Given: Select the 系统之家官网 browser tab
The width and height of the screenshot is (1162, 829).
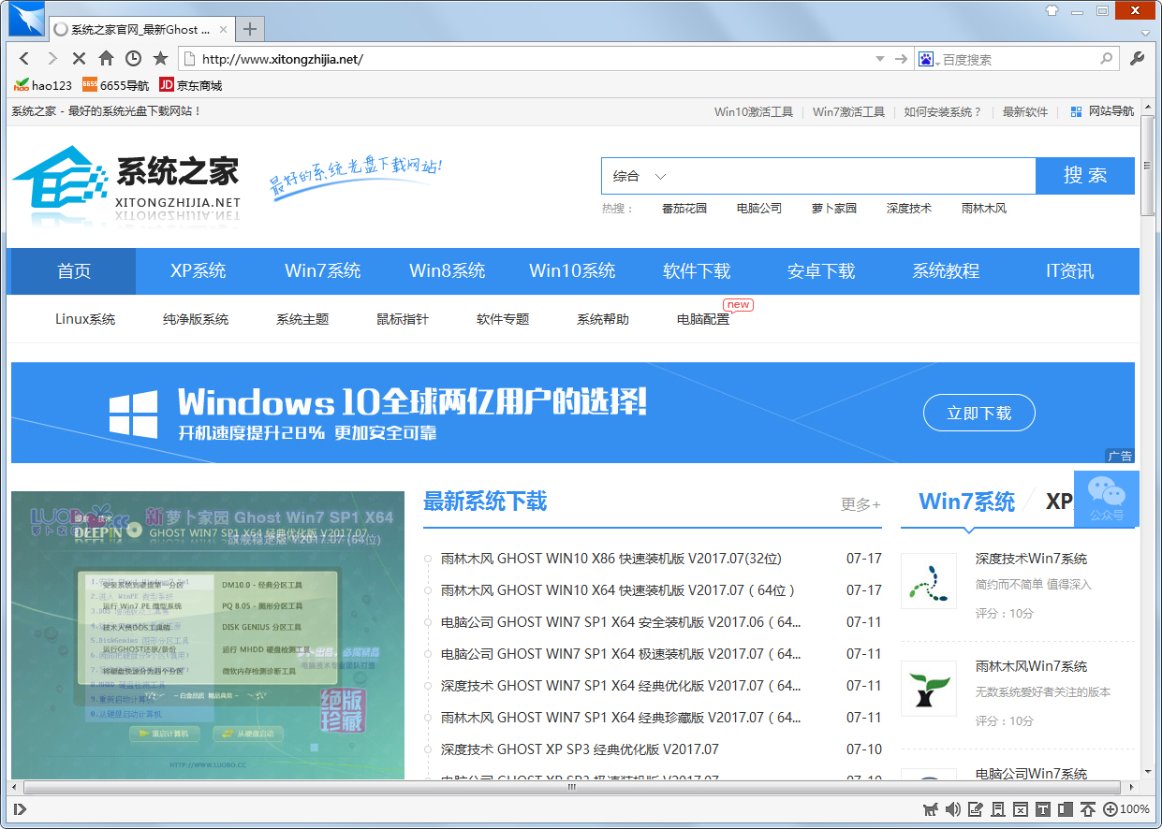Looking at the screenshot, I should (140, 29).
